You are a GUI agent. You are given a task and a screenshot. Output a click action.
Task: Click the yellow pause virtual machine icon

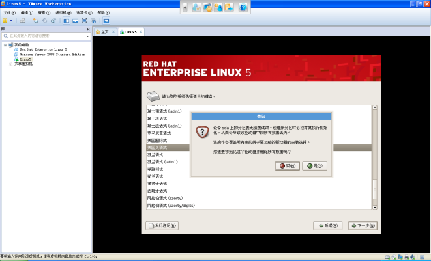(x=5, y=21)
